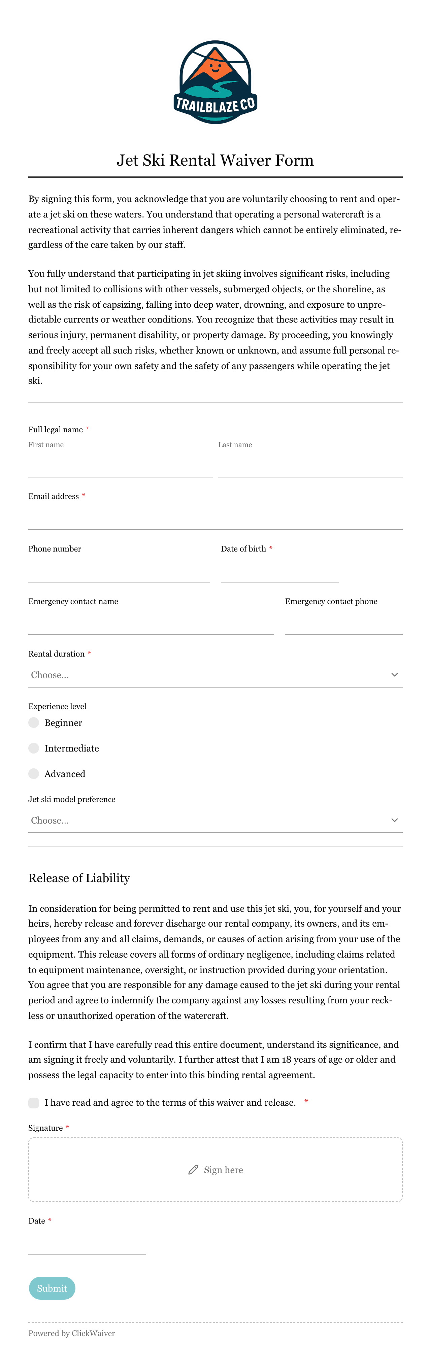
Task: Click the Last name input field
Action: click(x=310, y=465)
